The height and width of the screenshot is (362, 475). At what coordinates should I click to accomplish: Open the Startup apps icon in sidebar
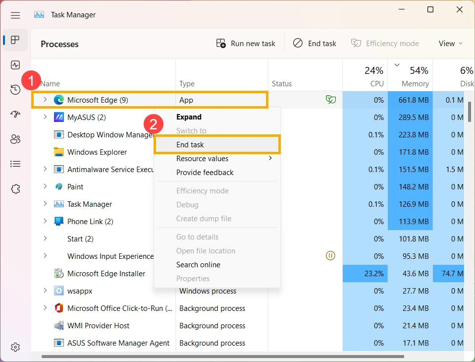(x=15, y=114)
